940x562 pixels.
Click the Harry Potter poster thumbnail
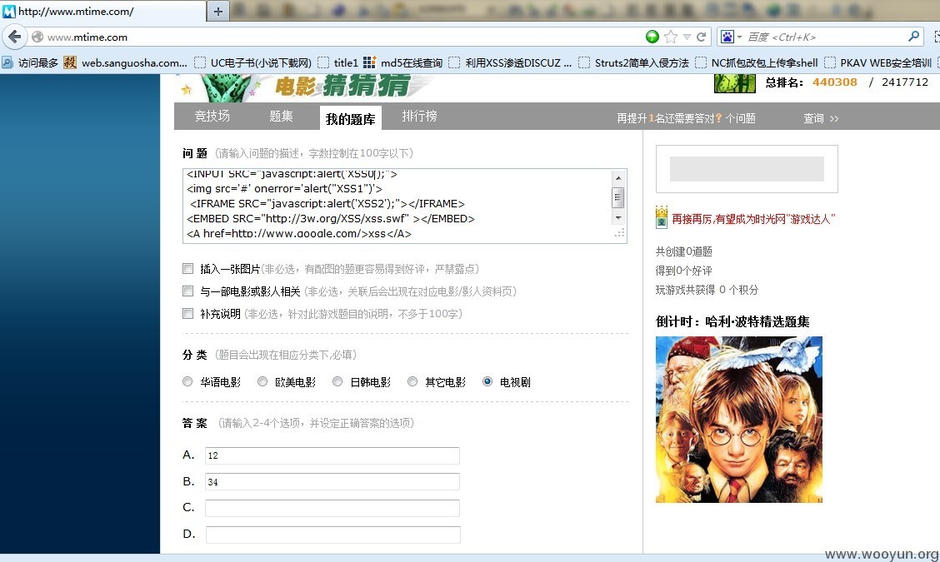(738, 420)
